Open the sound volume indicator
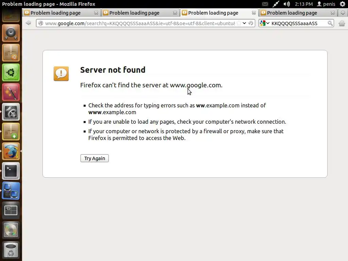Image resolution: width=348 pixels, height=261 pixels. (286, 4)
